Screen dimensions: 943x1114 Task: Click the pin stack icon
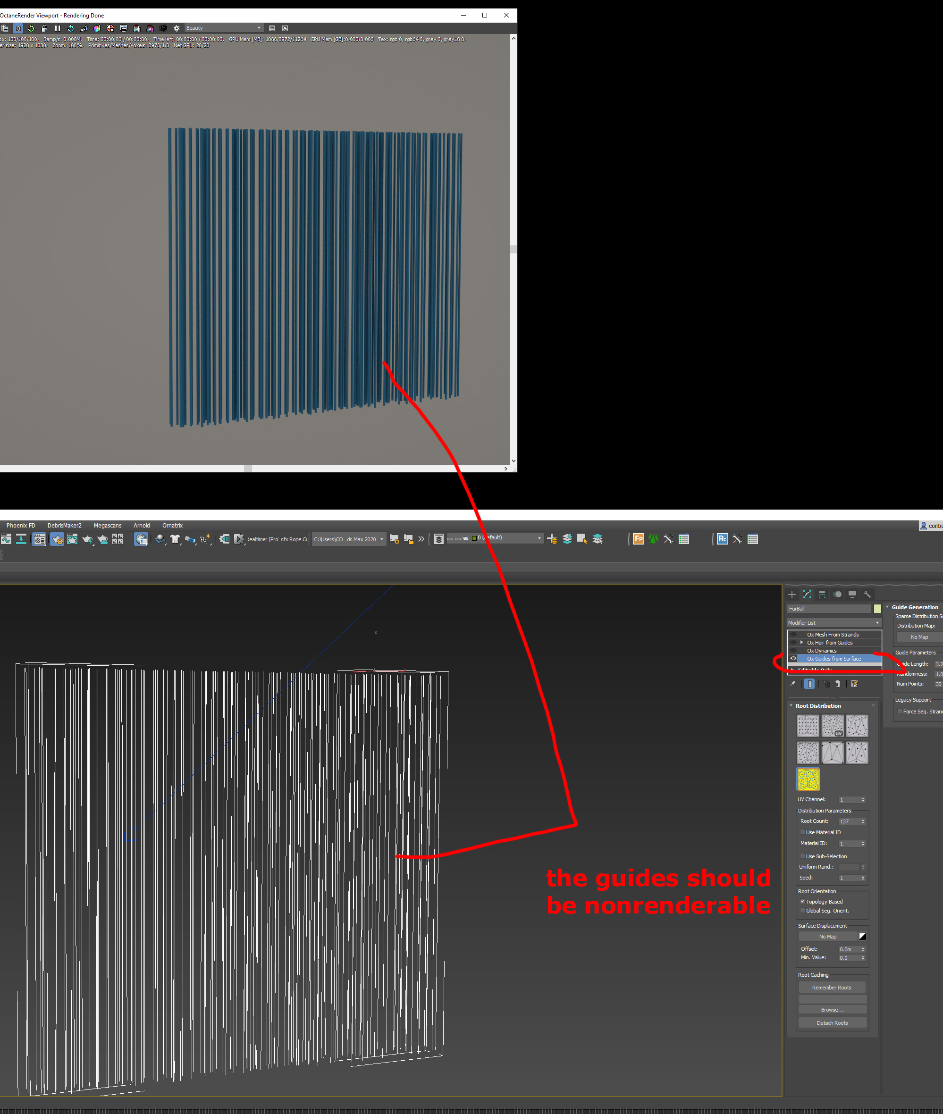[x=792, y=684]
